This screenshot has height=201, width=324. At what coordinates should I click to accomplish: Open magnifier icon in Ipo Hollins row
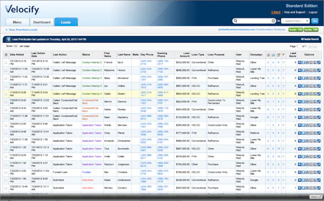(300, 86)
